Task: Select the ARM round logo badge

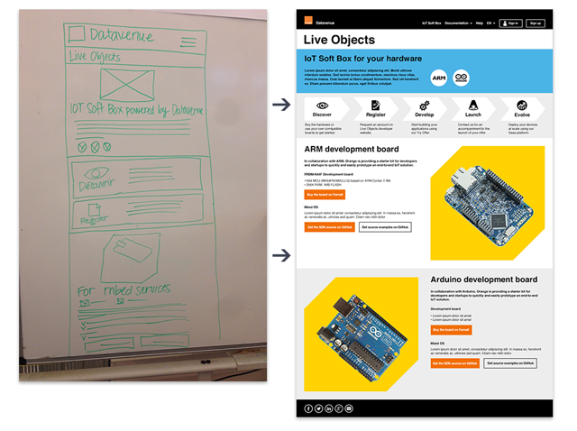Action: click(x=439, y=78)
